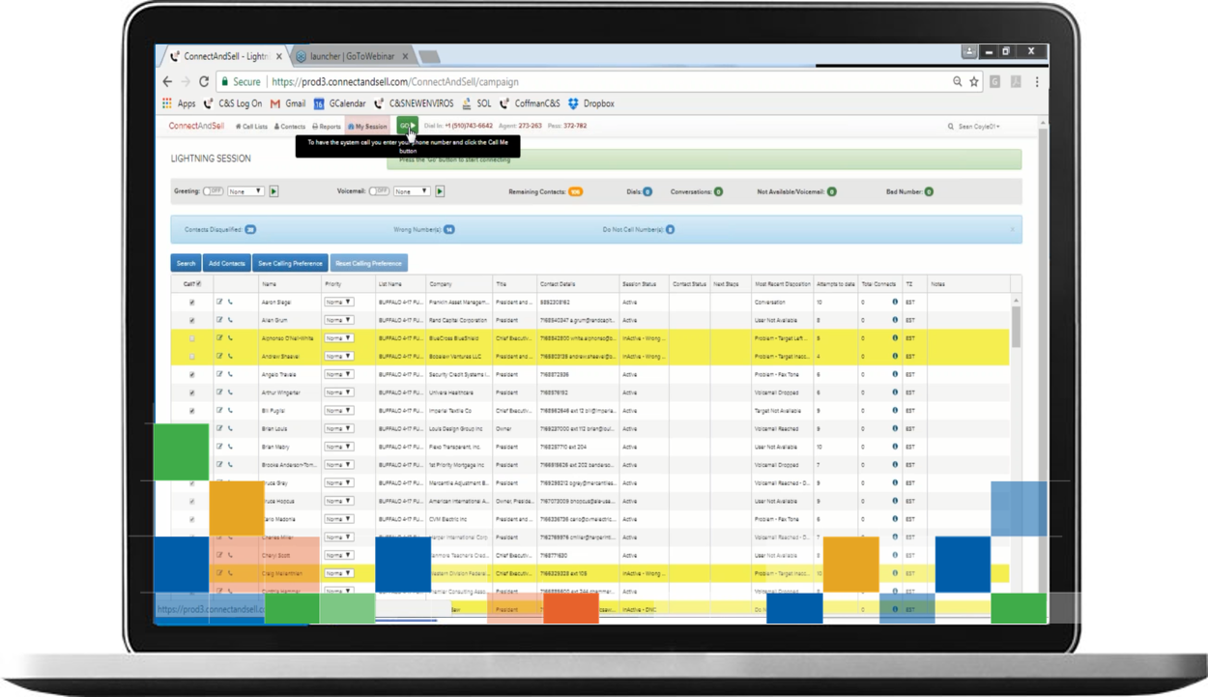This screenshot has height=697, width=1208.
Task: Open the Call Lists menu
Action: [251, 127]
